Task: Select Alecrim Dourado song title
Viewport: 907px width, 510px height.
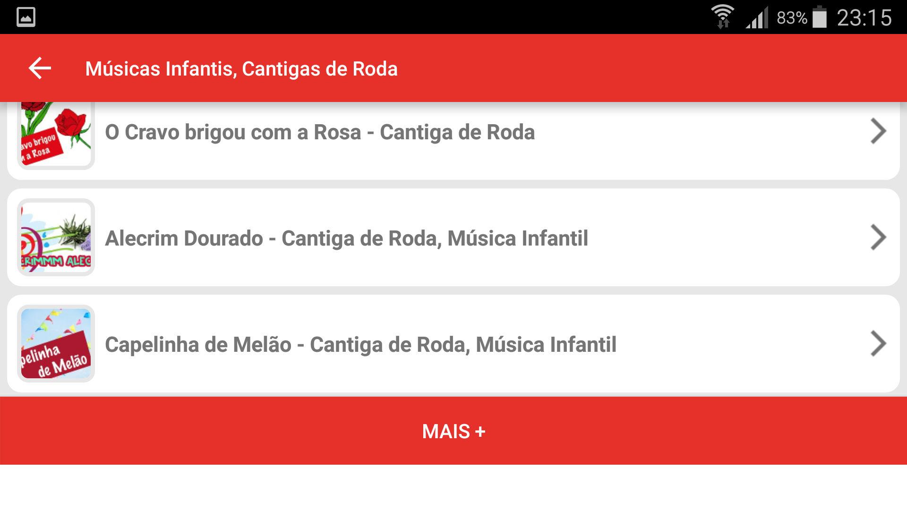Action: [x=346, y=238]
